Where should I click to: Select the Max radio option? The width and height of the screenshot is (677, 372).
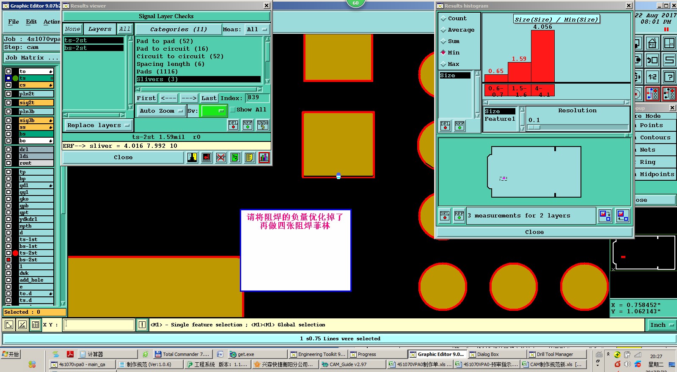443,64
